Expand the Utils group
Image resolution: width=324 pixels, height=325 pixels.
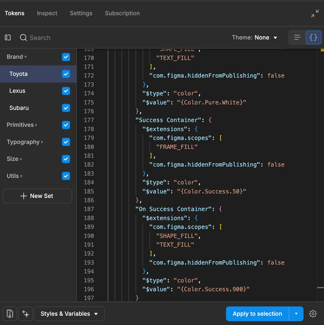click(21, 176)
